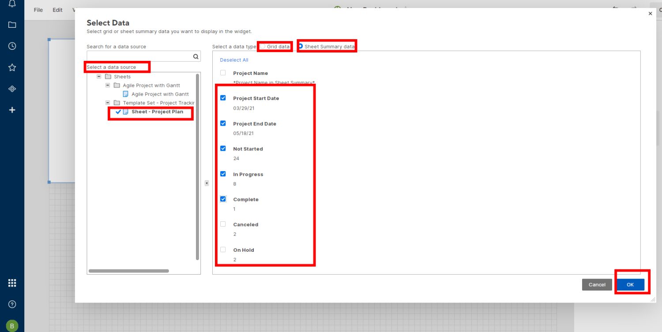Click the search magnifier icon in data source field
Viewport: 662px width, 332px height.
pos(196,56)
